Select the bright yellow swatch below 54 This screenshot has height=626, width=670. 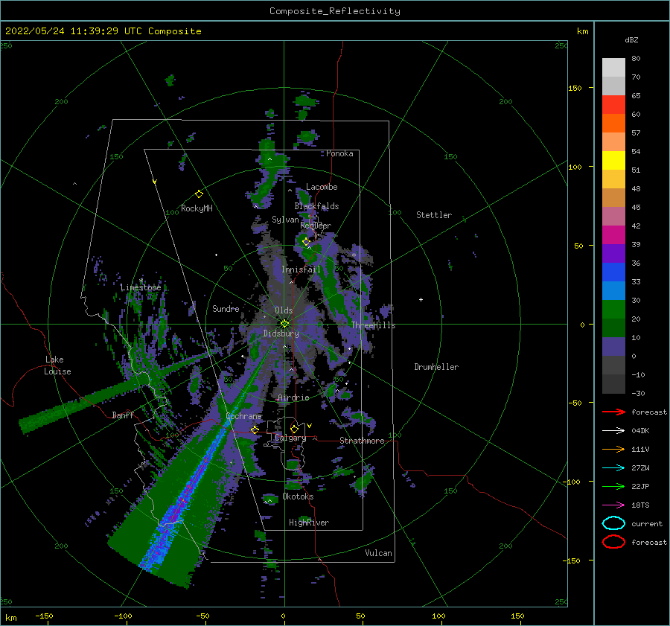[x=613, y=160]
